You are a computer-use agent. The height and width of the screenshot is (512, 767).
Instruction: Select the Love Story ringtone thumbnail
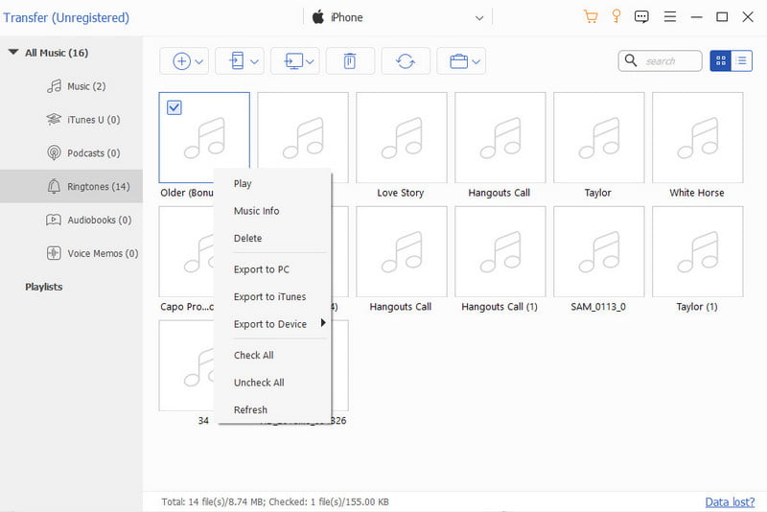pos(401,137)
